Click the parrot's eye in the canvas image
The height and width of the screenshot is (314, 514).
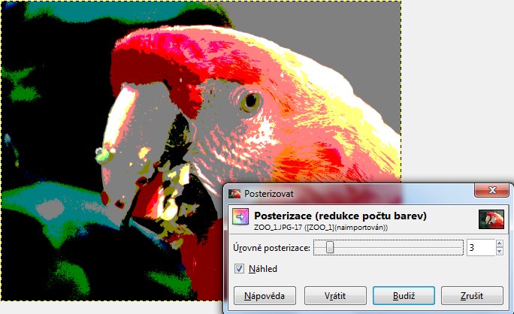pos(251,101)
